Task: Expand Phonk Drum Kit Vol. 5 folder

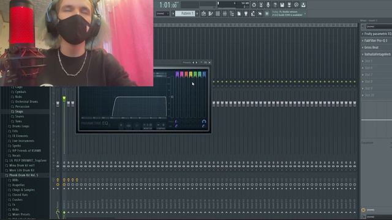Action: point(24,175)
